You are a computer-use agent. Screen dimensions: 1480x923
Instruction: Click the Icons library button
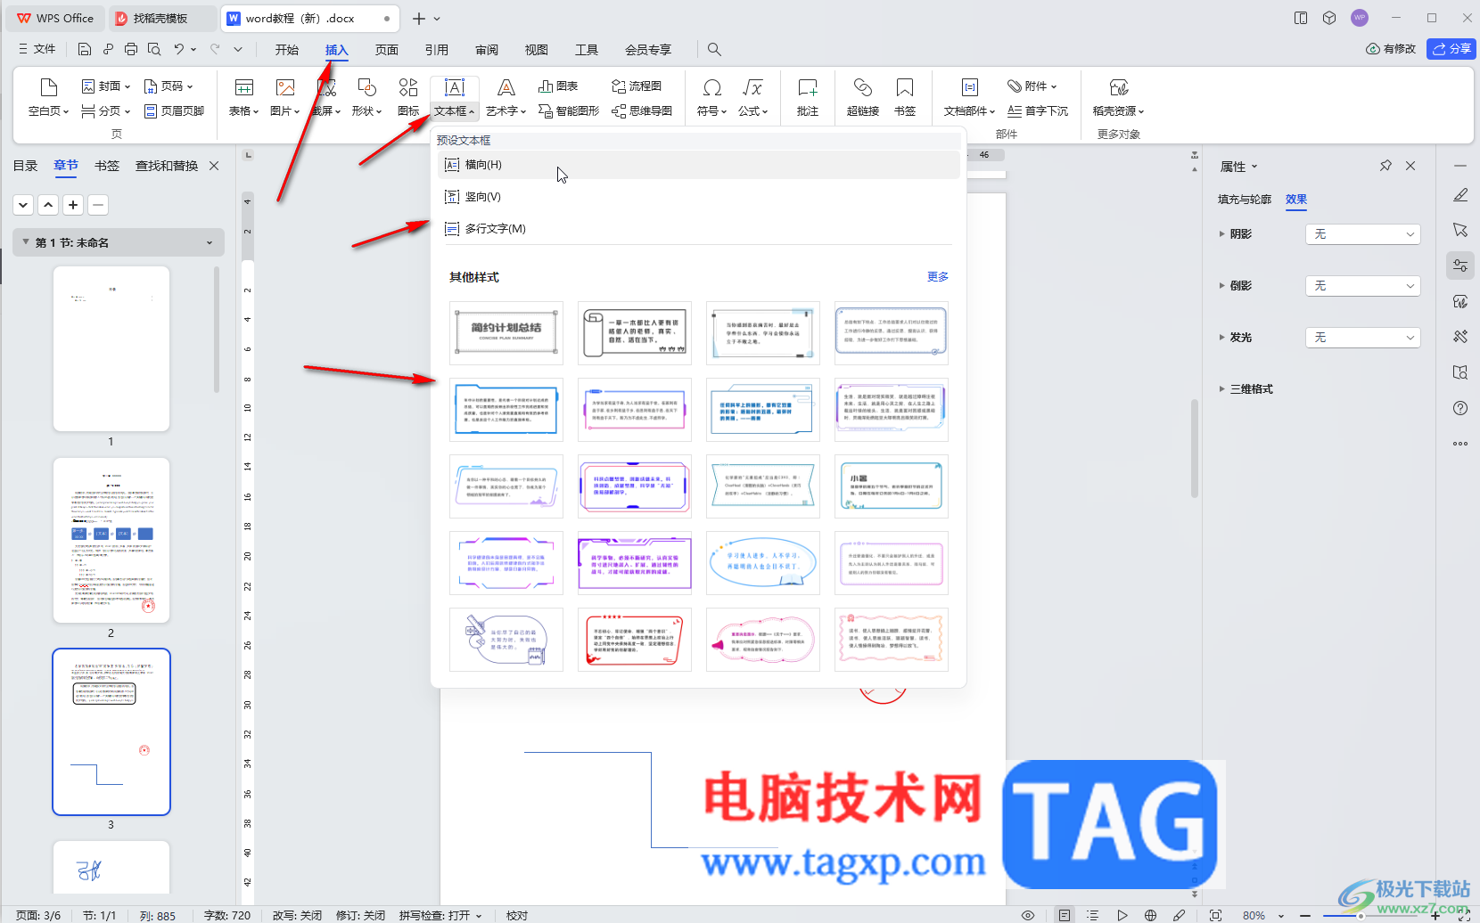pyautogui.click(x=408, y=98)
